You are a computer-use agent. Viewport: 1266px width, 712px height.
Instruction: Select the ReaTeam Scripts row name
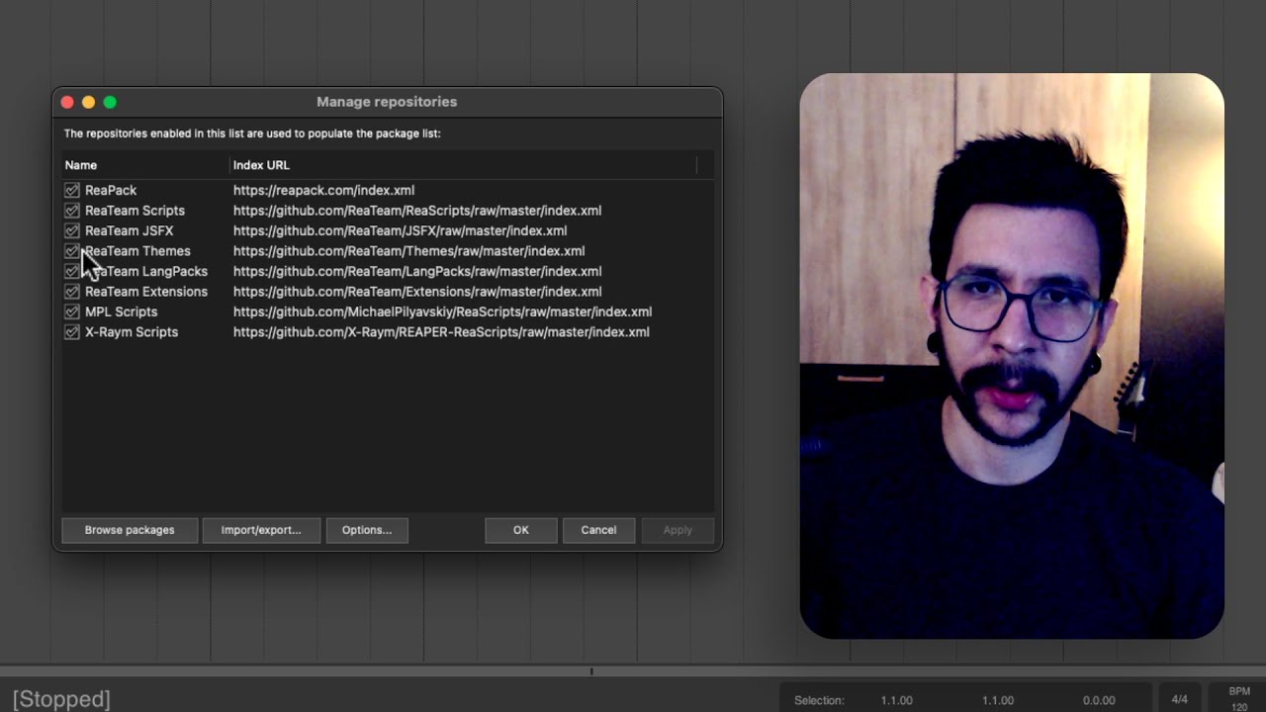135,211
